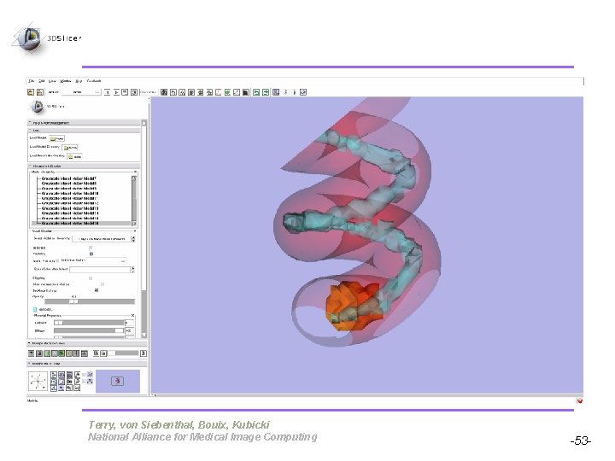
Task: Collapse the Hierarchy & Display section
Action: click(x=84, y=166)
